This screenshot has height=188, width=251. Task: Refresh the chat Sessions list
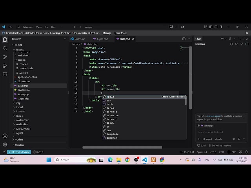(x=231, y=44)
